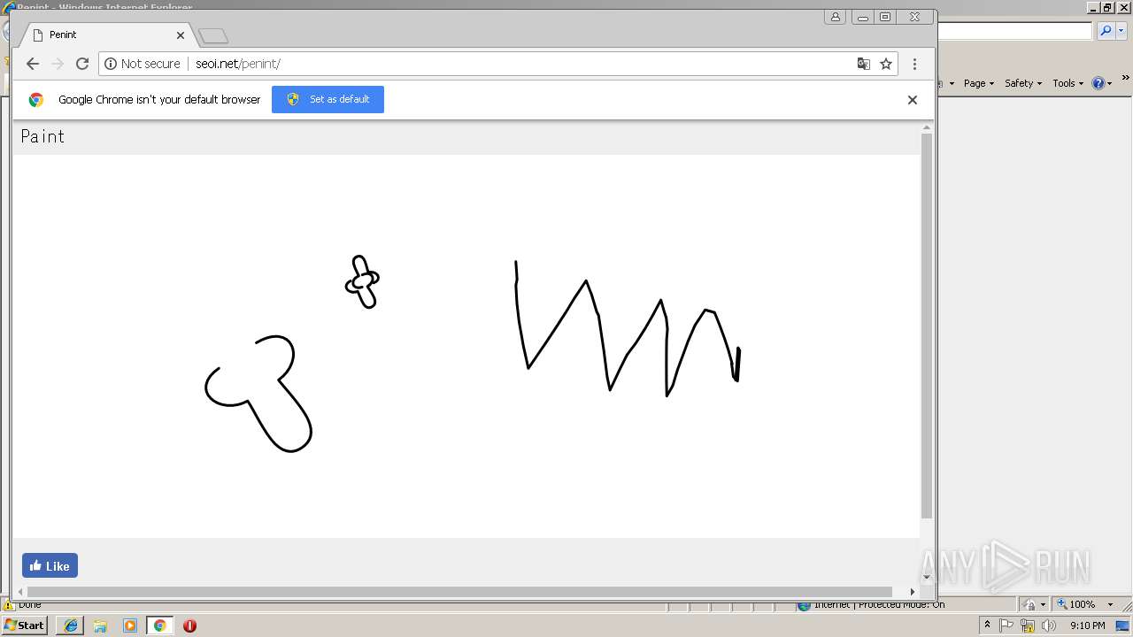
Task: Click the Internet Explorer search box
Action: [1014, 31]
